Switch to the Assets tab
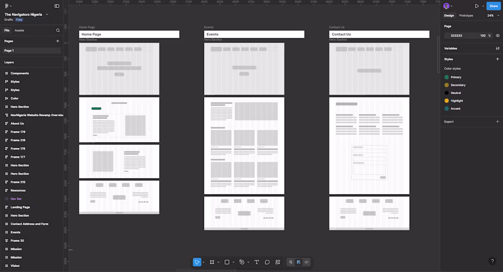This screenshot has width=503, height=272. click(x=19, y=30)
